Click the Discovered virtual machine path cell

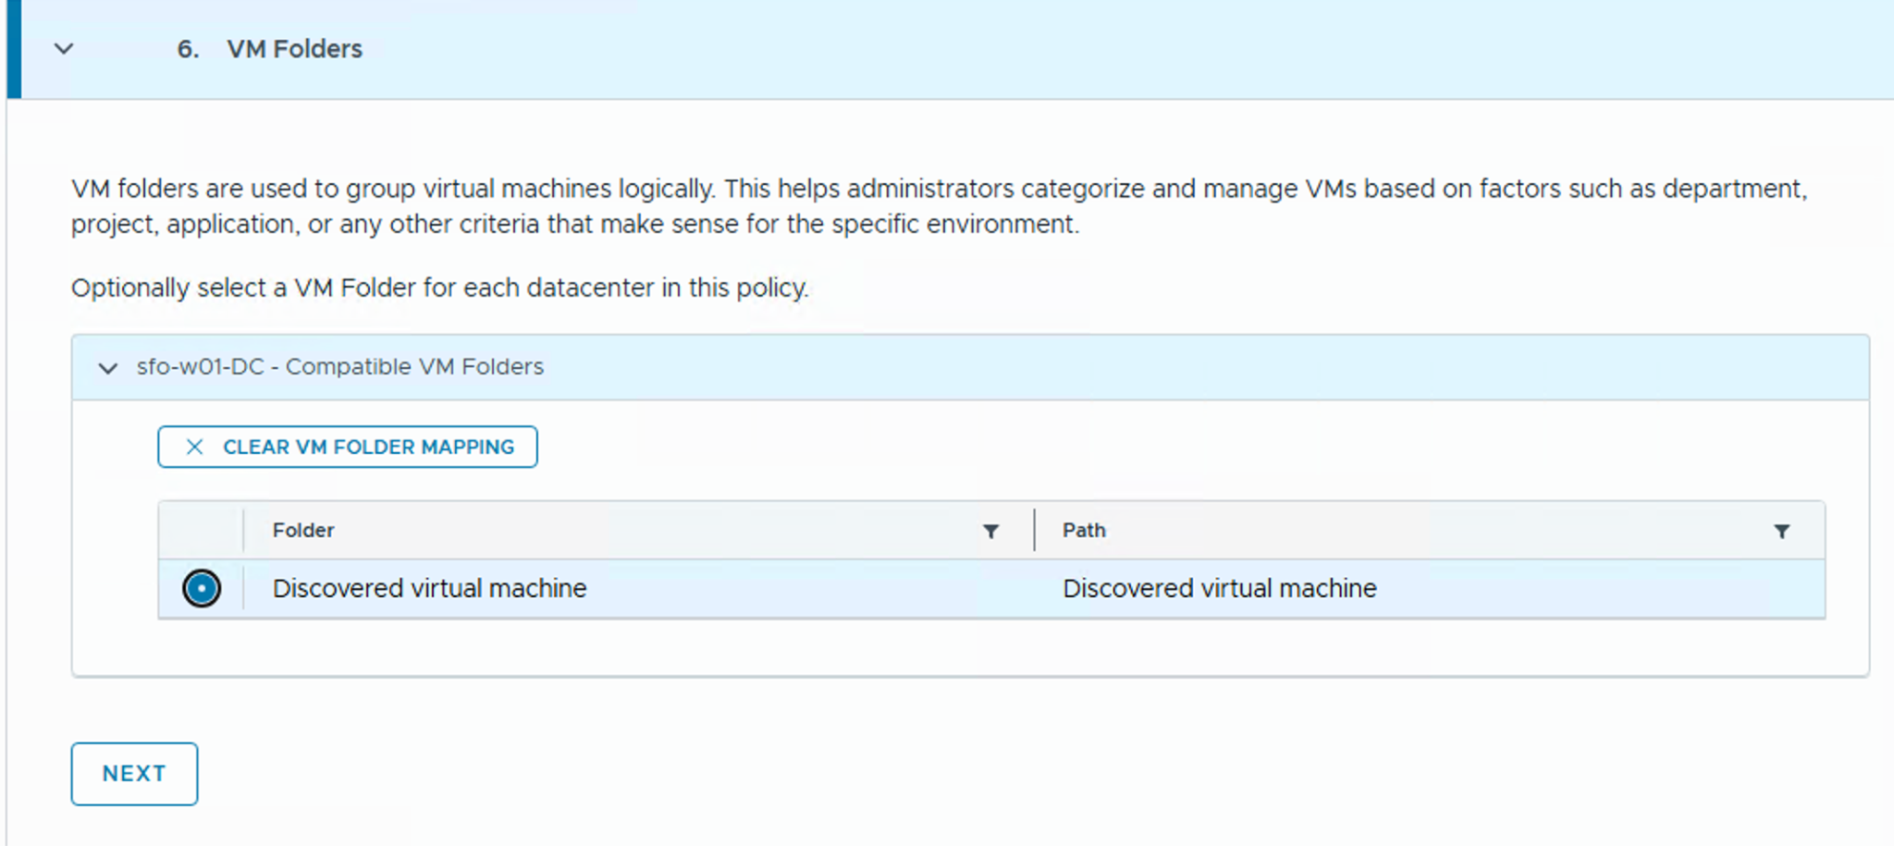click(x=1219, y=589)
